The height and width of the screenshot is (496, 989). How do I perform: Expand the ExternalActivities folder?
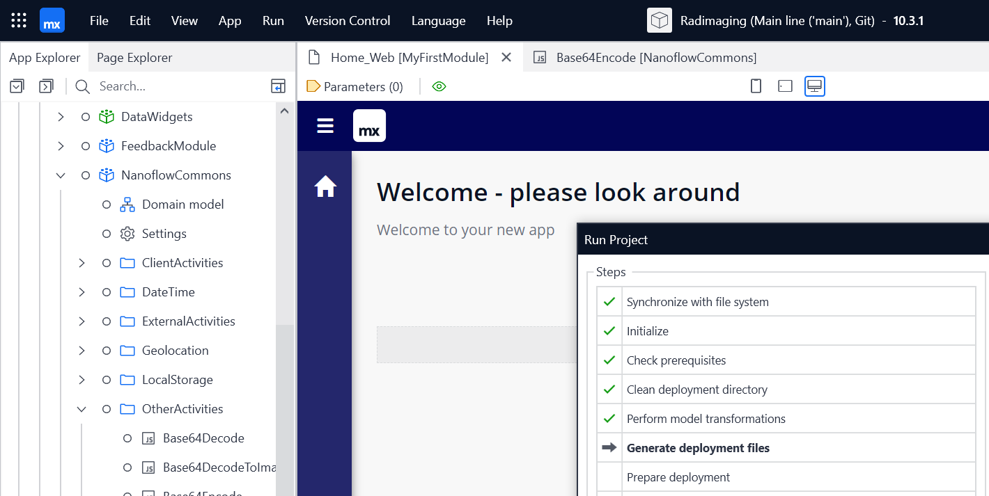coord(81,321)
